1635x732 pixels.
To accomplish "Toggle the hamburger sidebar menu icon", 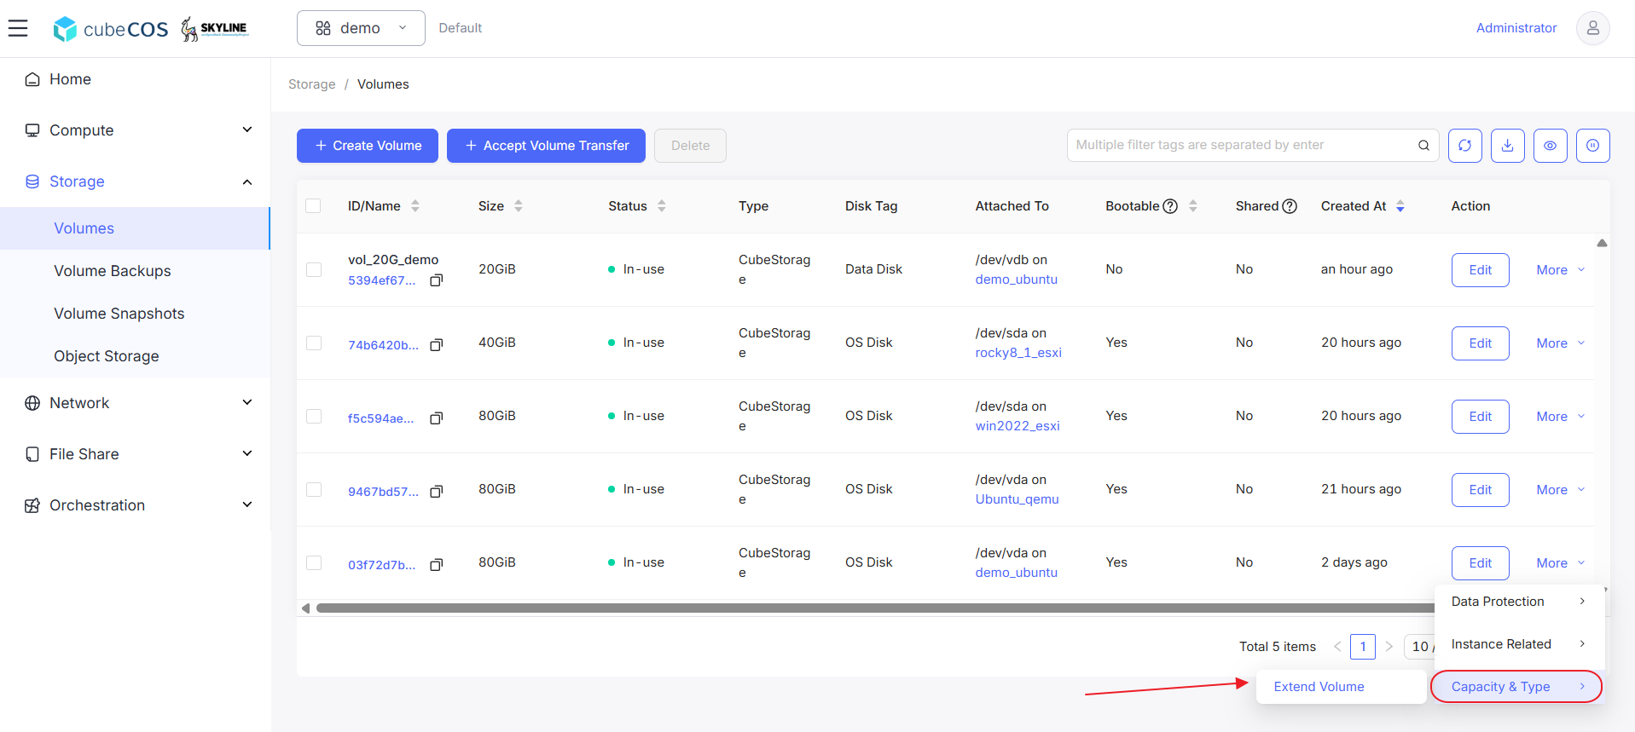I will point(18,28).
